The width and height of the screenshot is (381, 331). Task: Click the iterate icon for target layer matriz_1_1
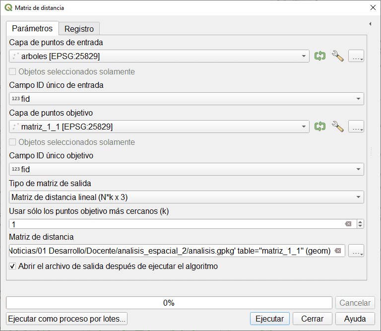320,127
